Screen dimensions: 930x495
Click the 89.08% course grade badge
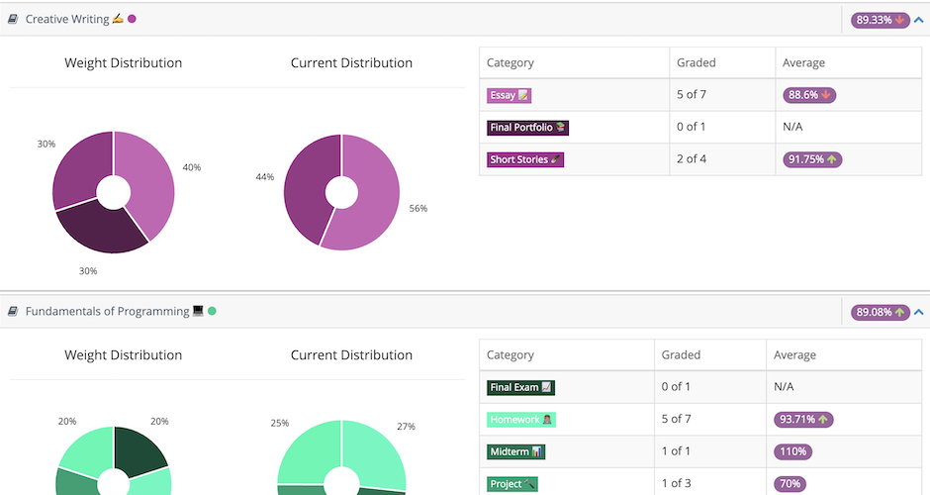pyautogui.click(x=881, y=313)
